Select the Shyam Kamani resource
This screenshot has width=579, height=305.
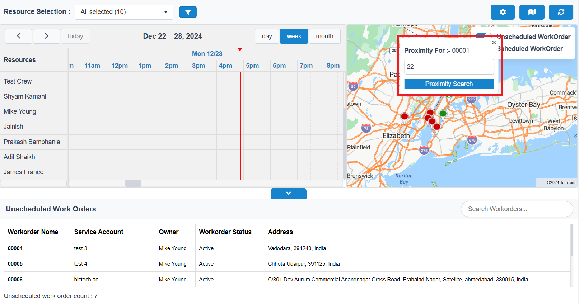(34, 96)
